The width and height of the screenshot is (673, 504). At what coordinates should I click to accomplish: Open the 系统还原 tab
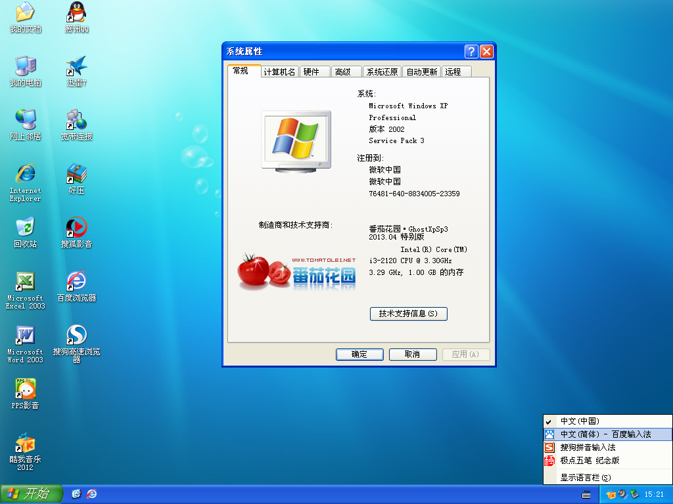click(x=382, y=72)
